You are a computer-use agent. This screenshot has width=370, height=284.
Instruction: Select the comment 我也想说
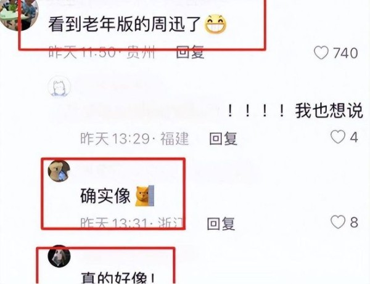pos(329,111)
